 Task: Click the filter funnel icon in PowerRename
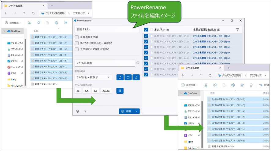(x=238, y=30)
